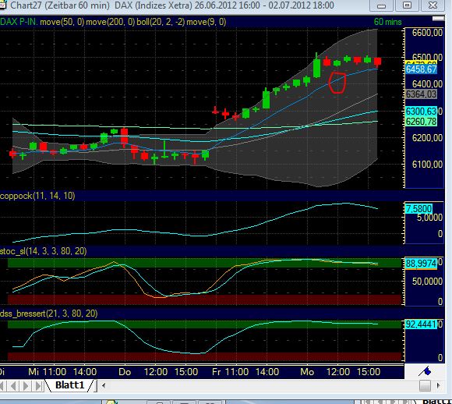Click price label 6458,67
The width and height of the screenshot is (452, 404).
(x=421, y=69)
